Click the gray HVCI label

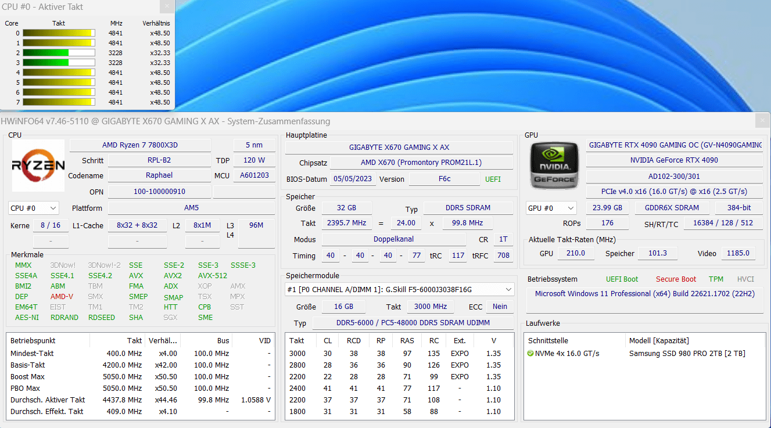click(745, 279)
